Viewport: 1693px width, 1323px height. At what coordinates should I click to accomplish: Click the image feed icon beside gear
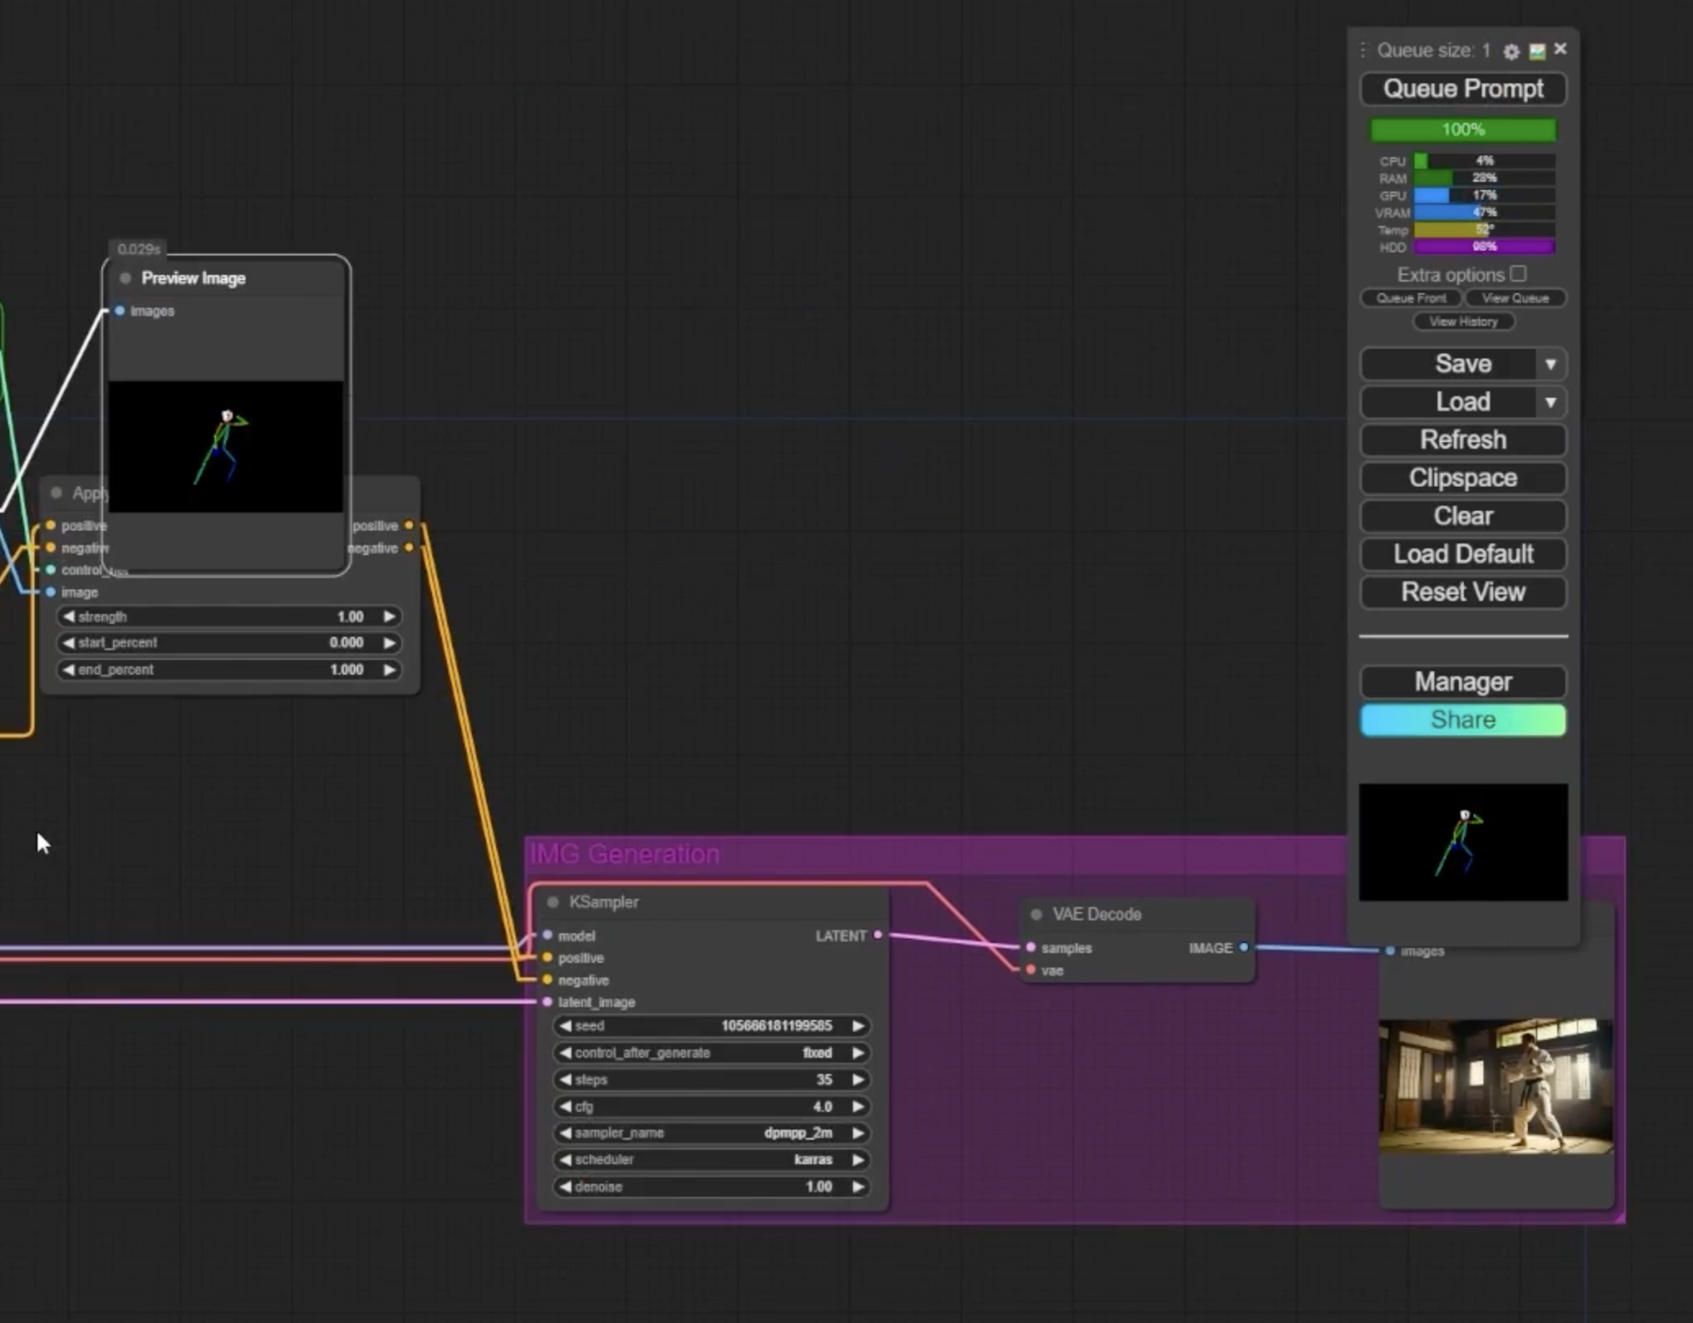coord(1537,52)
